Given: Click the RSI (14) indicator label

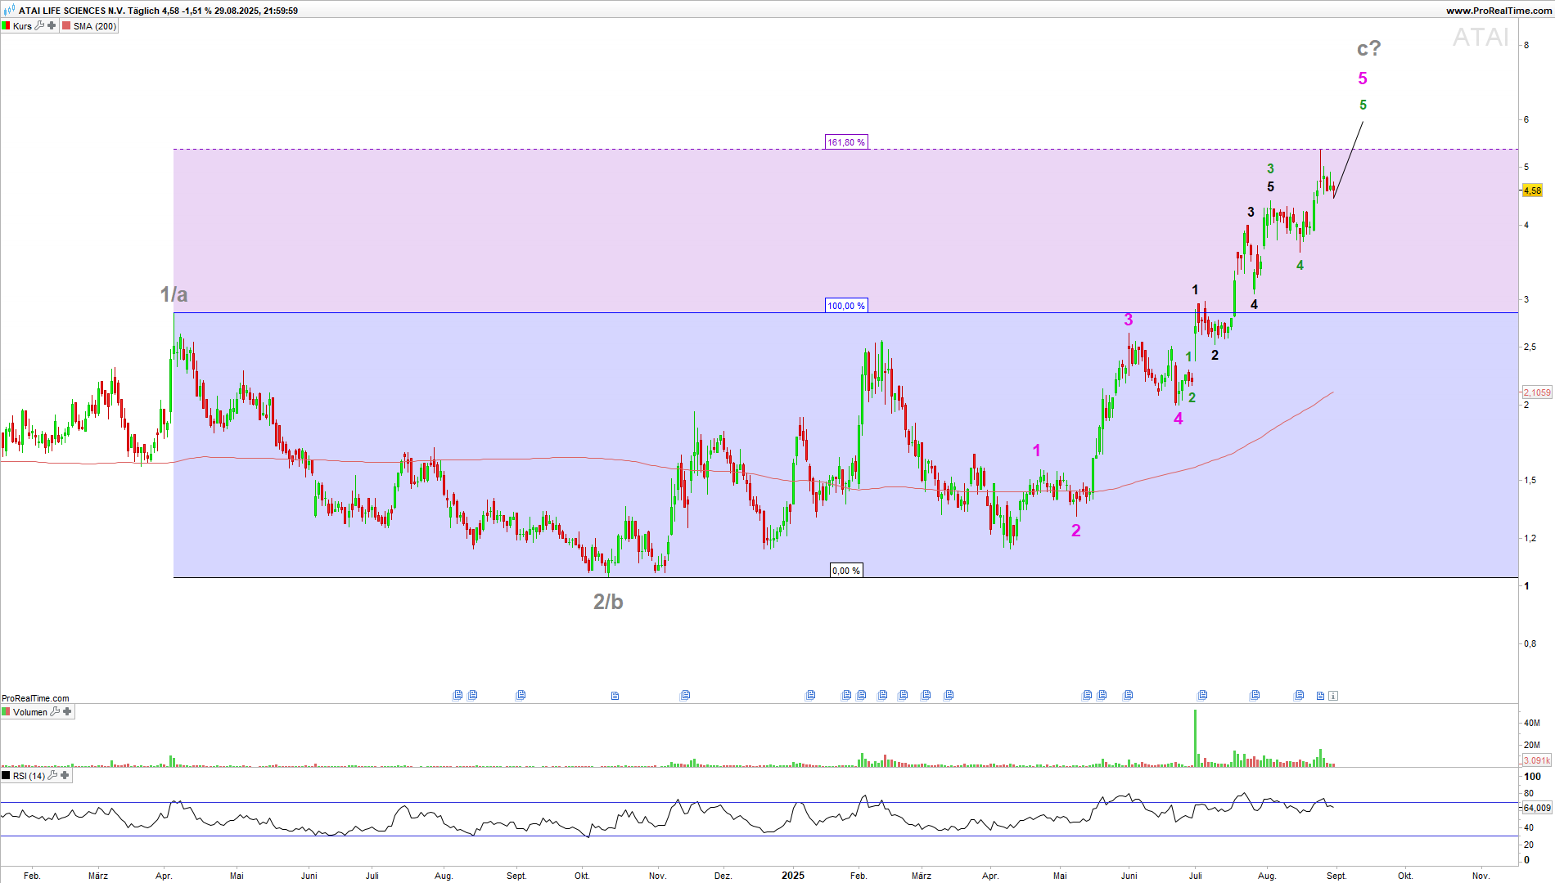Looking at the screenshot, I should tap(29, 776).
